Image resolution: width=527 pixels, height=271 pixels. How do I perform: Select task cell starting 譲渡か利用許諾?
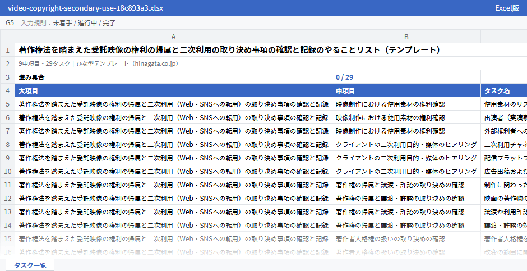click(x=504, y=212)
